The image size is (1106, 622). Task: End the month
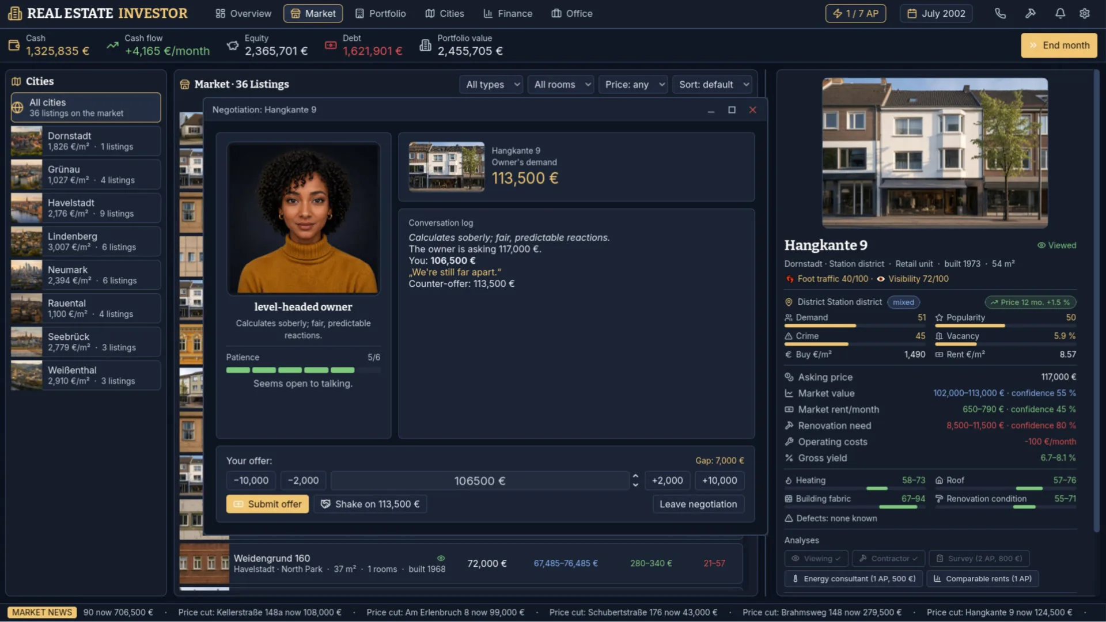(x=1059, y=45)
